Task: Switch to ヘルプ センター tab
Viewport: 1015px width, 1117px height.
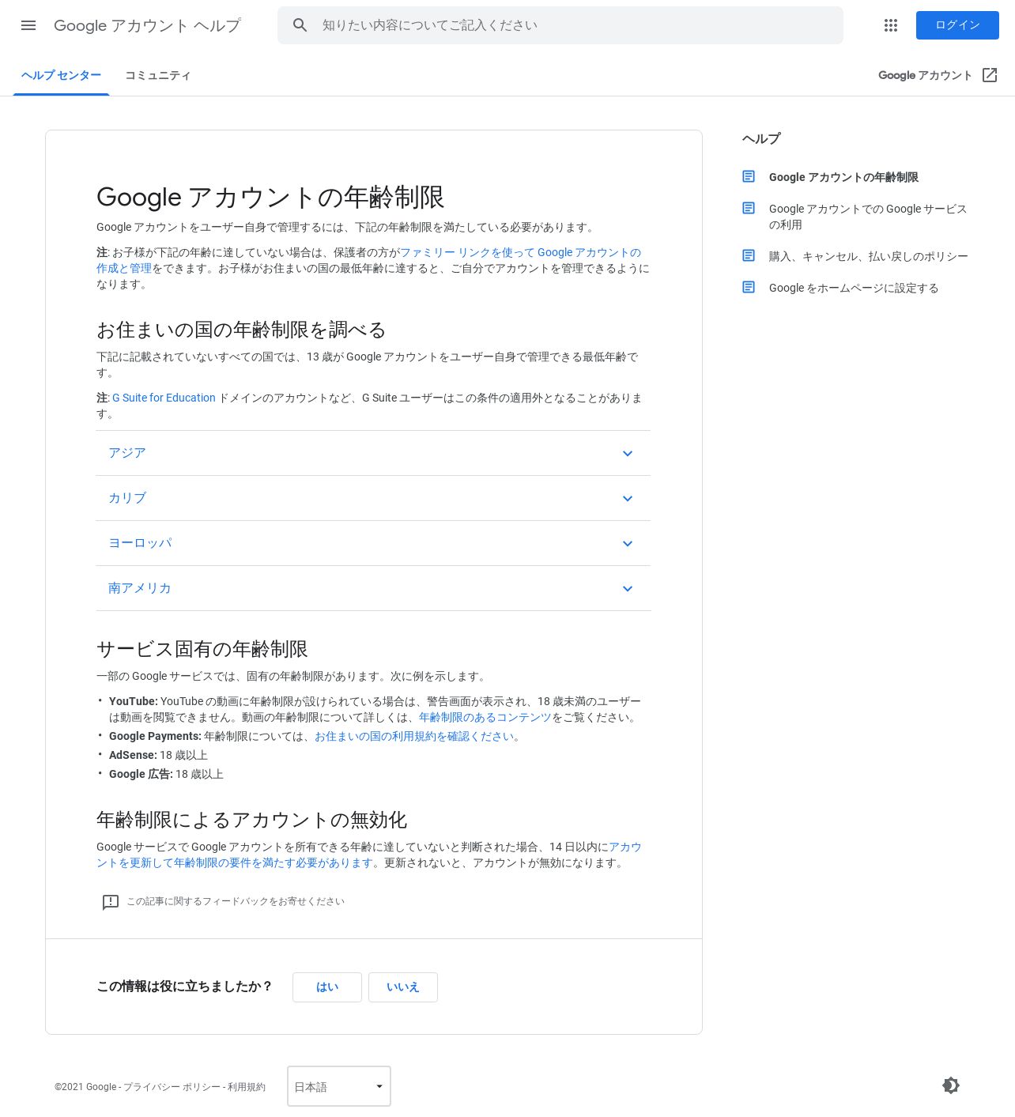Action: pos(62,75)
